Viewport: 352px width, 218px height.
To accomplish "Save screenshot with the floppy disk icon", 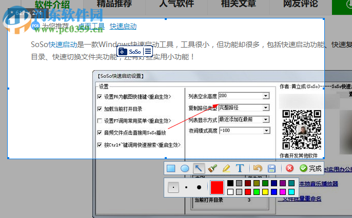I will click(x=271, y=168).
